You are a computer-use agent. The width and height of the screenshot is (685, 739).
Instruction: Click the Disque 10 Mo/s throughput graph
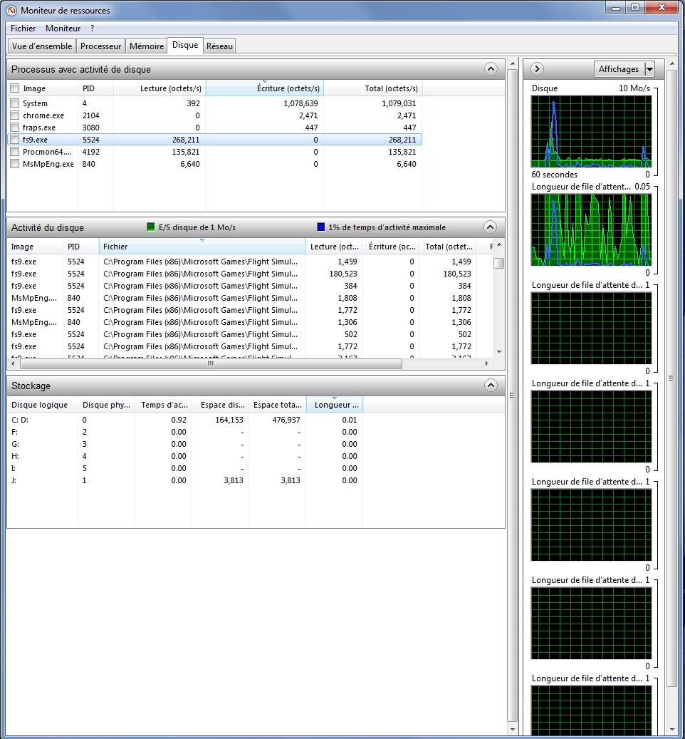[591, 132]
